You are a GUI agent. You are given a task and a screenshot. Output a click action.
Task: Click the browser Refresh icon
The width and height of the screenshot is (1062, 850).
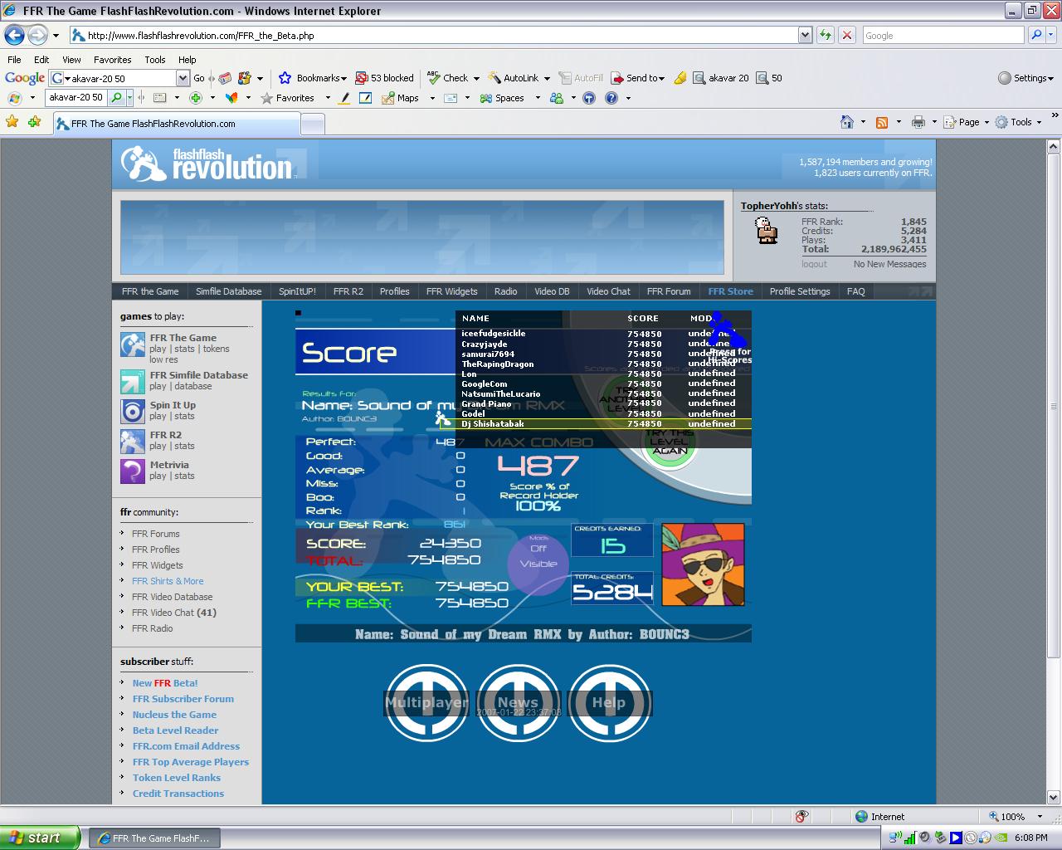point(826,35)
